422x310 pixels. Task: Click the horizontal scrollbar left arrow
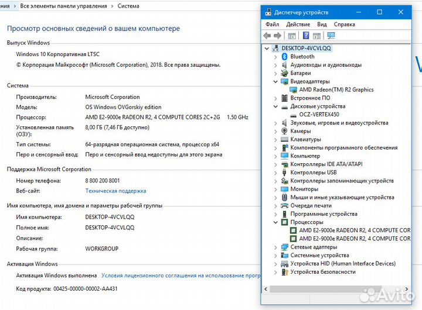266,289
